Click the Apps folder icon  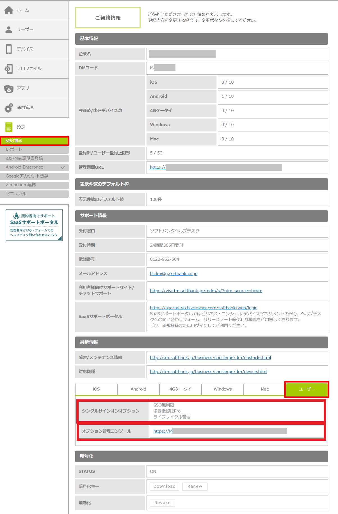9,88
